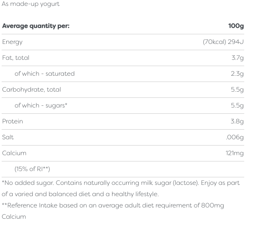Click the 'As made-up yogurt' heading text
This screenshot has width=253, height=225.
coord(31,4)
